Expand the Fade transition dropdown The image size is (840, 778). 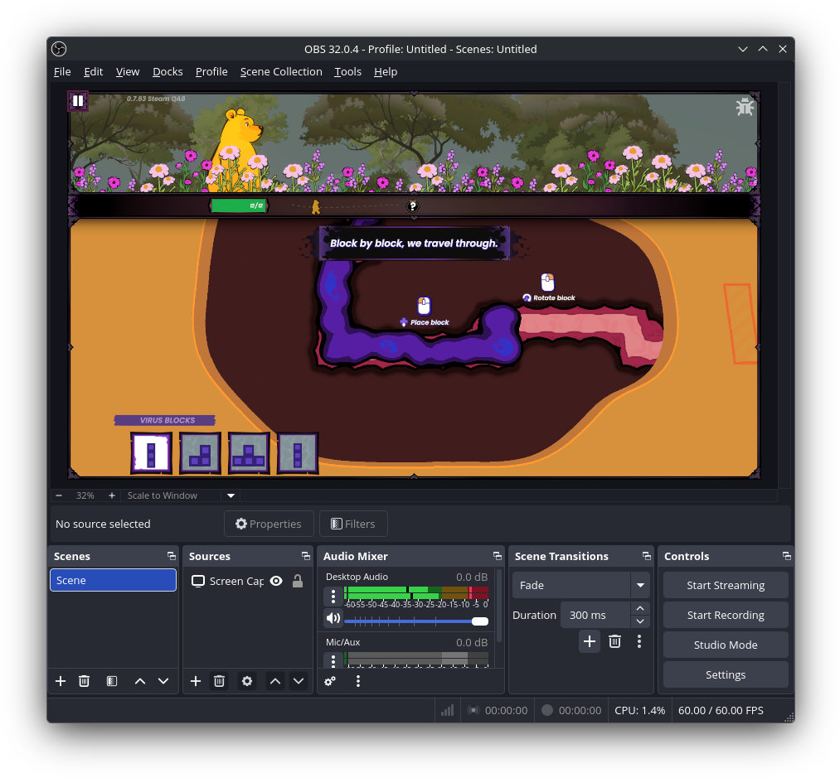click(640, 585)
